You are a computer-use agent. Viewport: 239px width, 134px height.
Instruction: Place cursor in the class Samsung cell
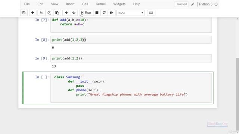131,88
